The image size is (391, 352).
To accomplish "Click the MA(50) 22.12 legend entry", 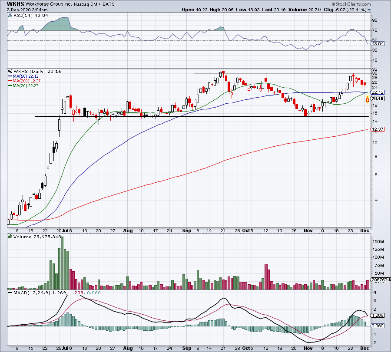I will coord(23,76).
